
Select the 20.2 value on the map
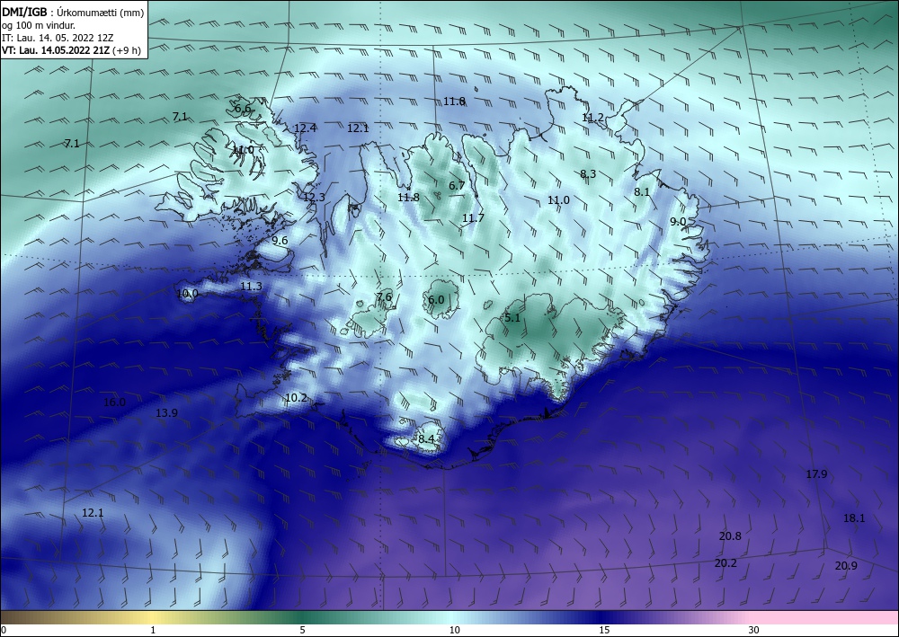point(725,562)
